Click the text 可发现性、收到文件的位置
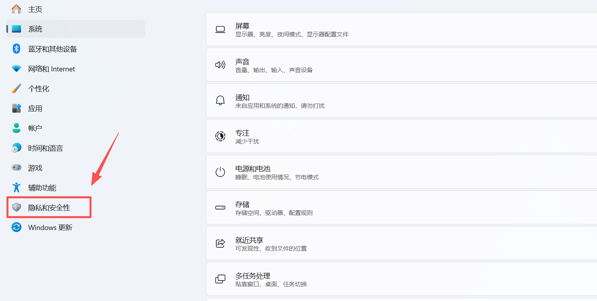 tap(271, 249)
